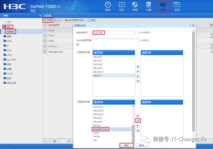Screen dimensions: 213x149
Task: Check the DMZ zone row checkbox
Action: (45, 41)
